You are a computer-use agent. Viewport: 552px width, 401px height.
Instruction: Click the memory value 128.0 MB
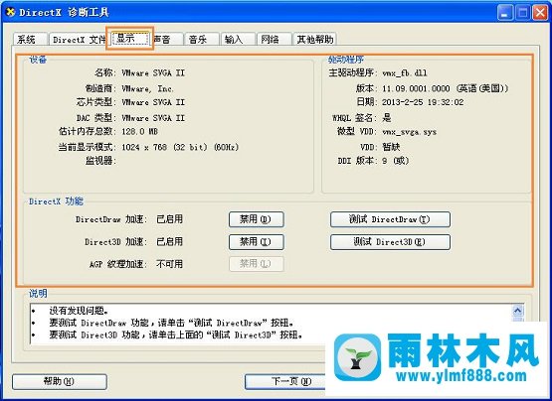(140, 131)
